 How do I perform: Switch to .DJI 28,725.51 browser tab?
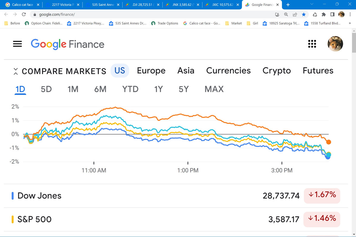pyautogui.click(x=142, y=5)
